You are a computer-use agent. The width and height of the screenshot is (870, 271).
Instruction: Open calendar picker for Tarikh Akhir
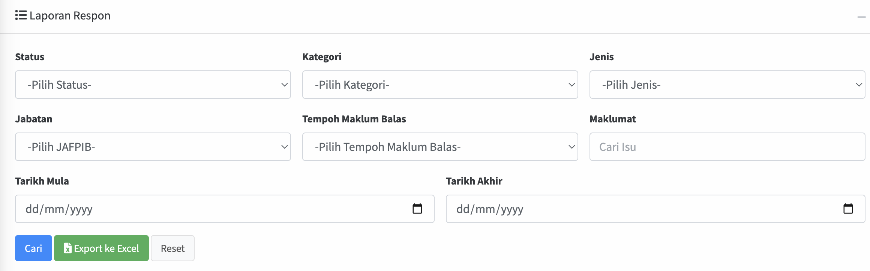tap(848, 208)
